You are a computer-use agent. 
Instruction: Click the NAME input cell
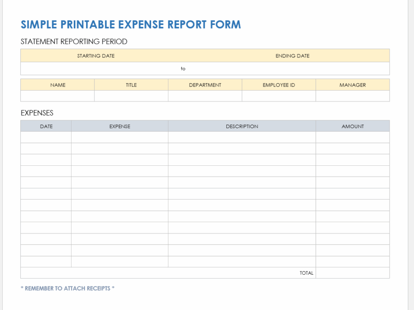pyautogui.click(x=57, y=96)
